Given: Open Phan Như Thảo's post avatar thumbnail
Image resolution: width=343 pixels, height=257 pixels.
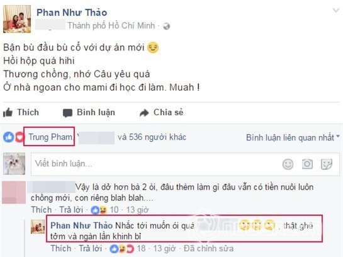Looking at the screenshot, I should point(17,19).
